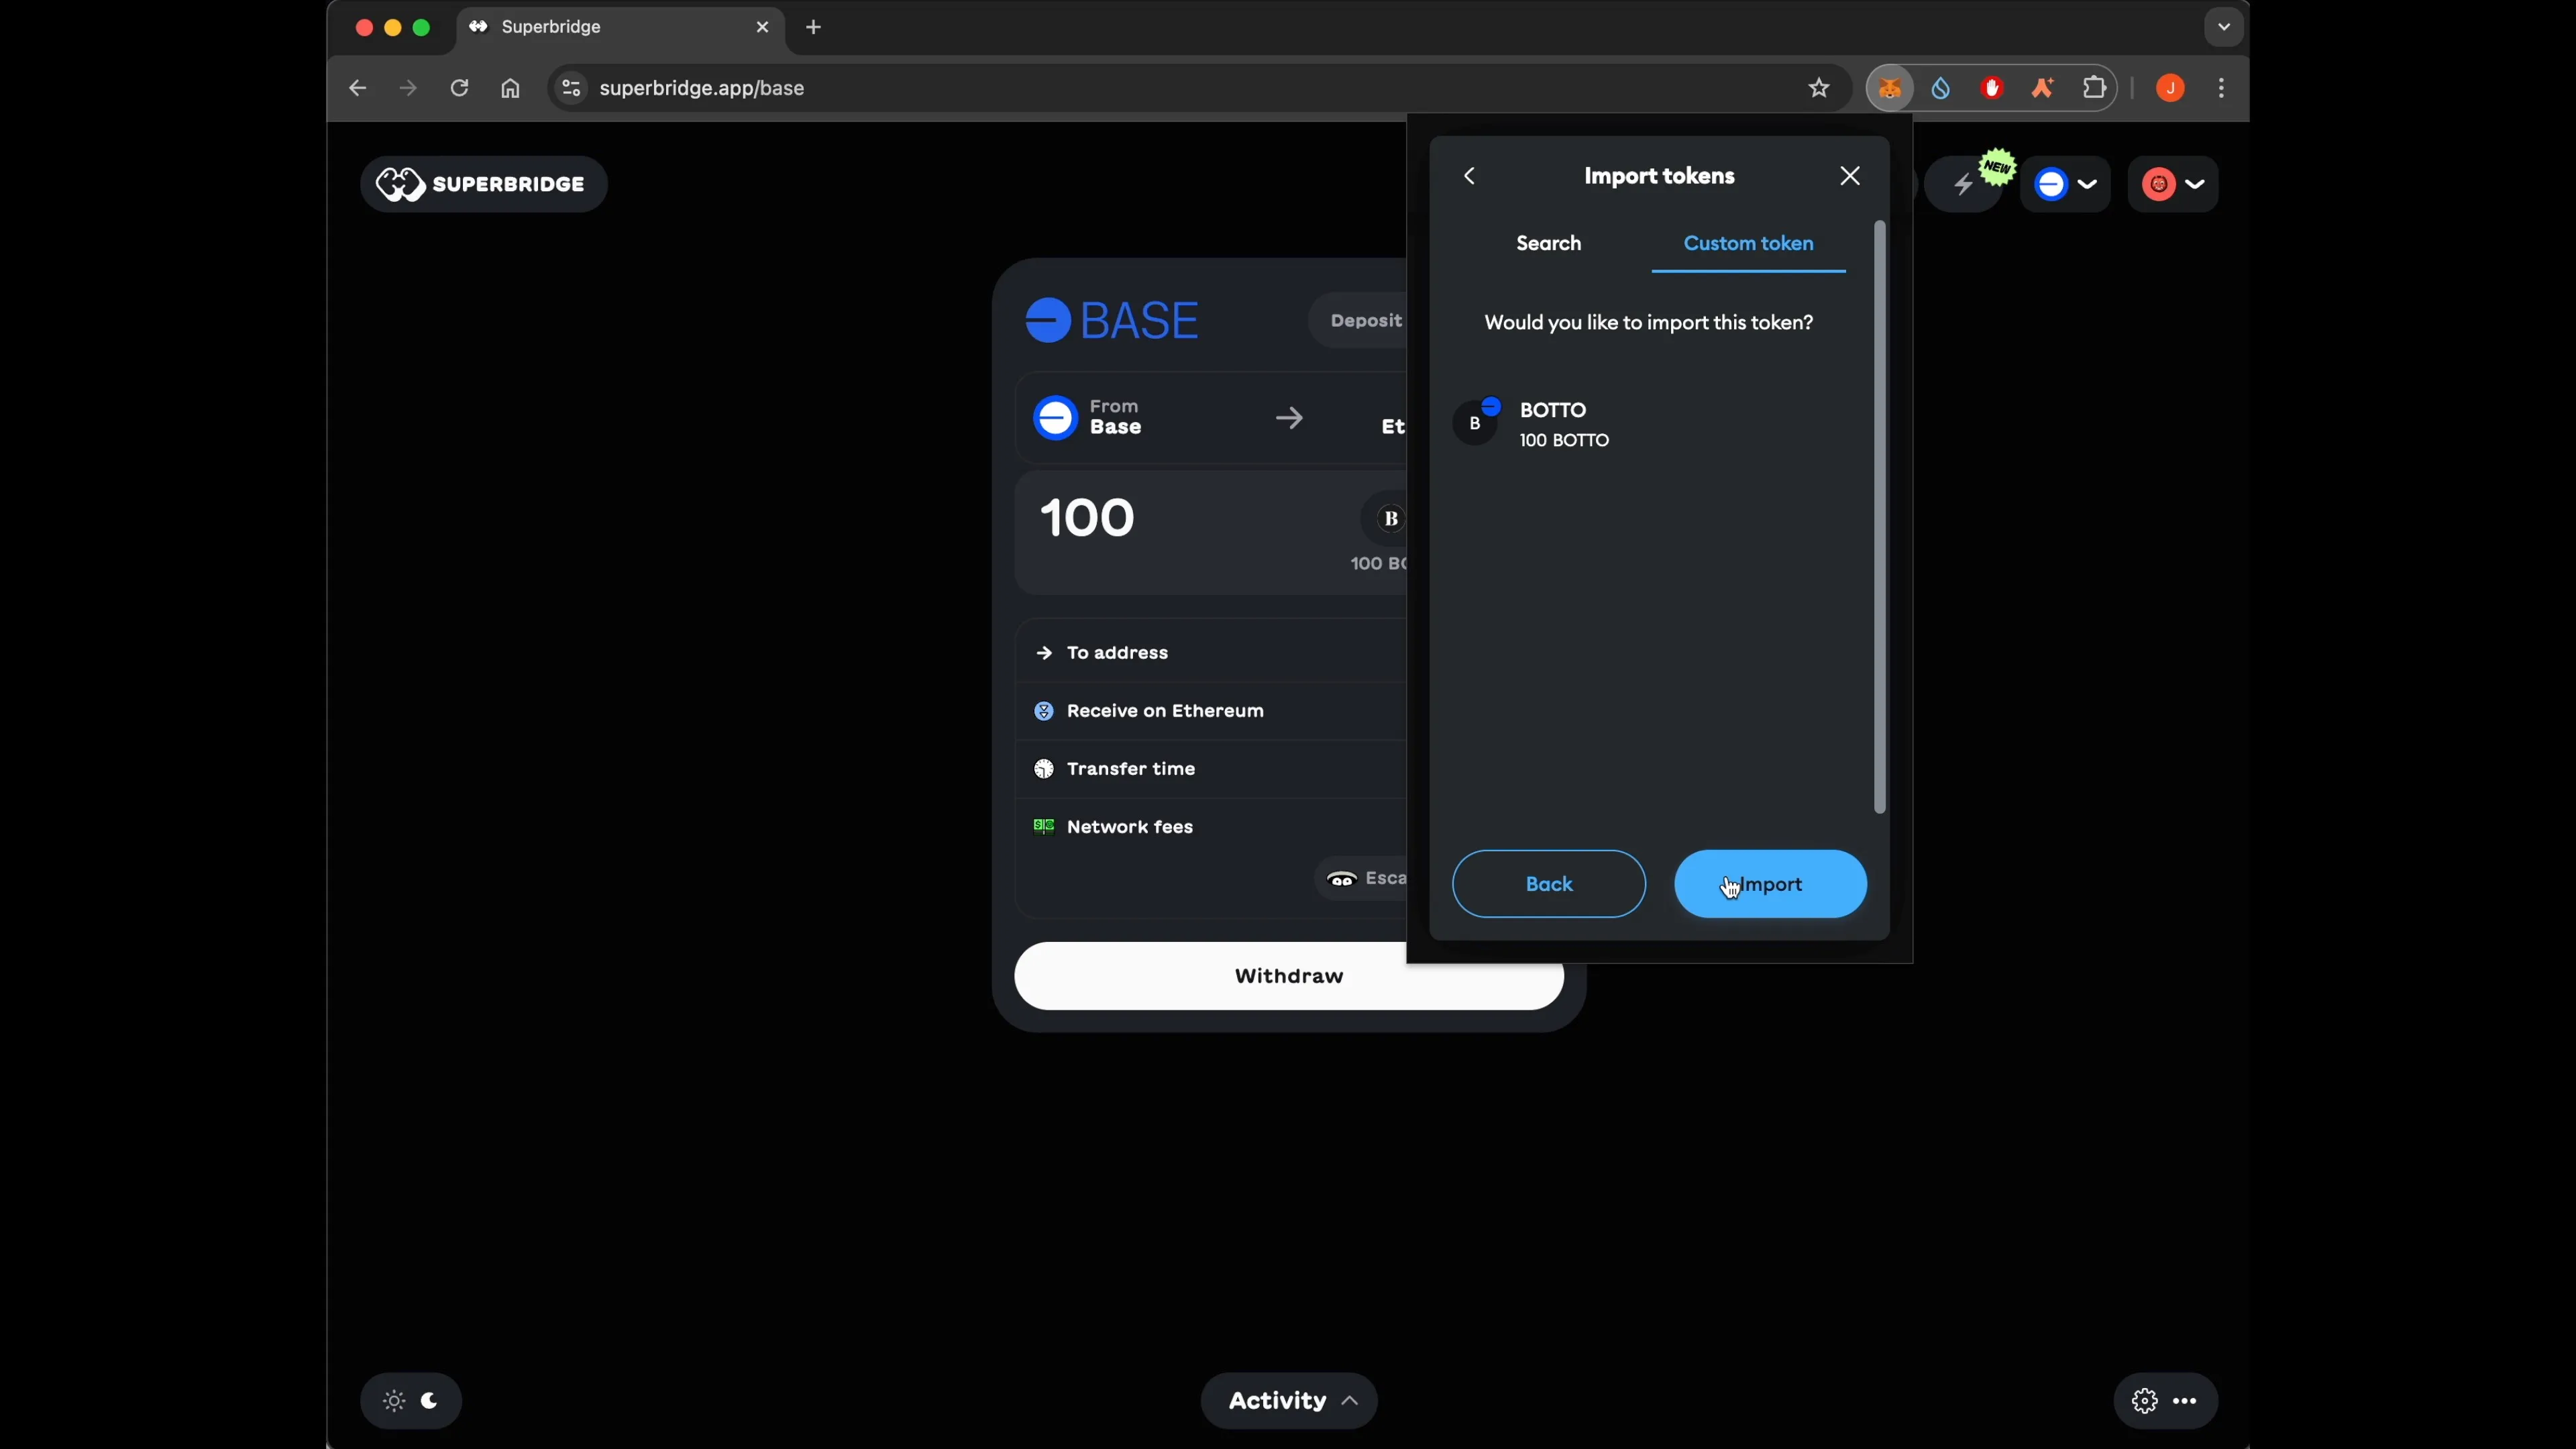Click the red hand extension icon

(1992, 88)
